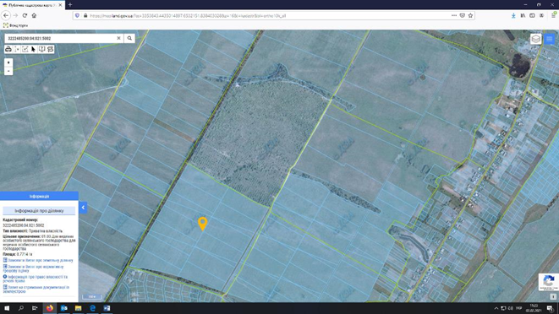The width and height of the screenshot is (559, 314).
Task: Open Windows taskbar search
Action: pos(20,308)
